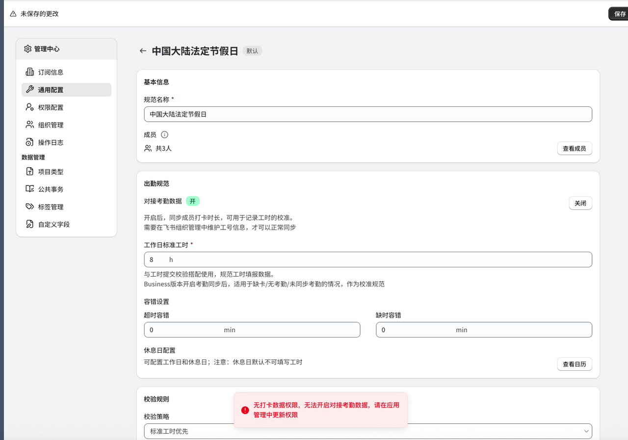Screen dimensions: 628x440
Task: Select 权限配置 in the sidebar
Action: coord(51,107)
